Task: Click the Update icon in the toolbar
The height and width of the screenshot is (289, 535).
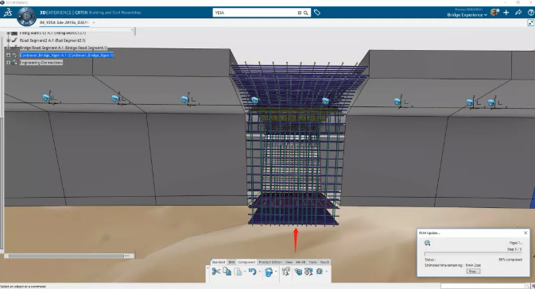Action: [269, 272]
